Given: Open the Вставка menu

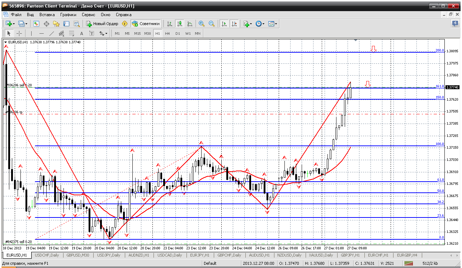Looking at the screenshot, I should 47,15.
